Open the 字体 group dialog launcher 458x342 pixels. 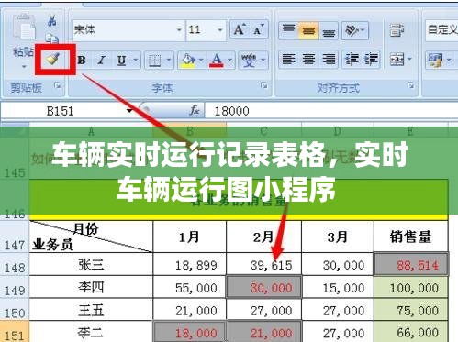(264, 85)
